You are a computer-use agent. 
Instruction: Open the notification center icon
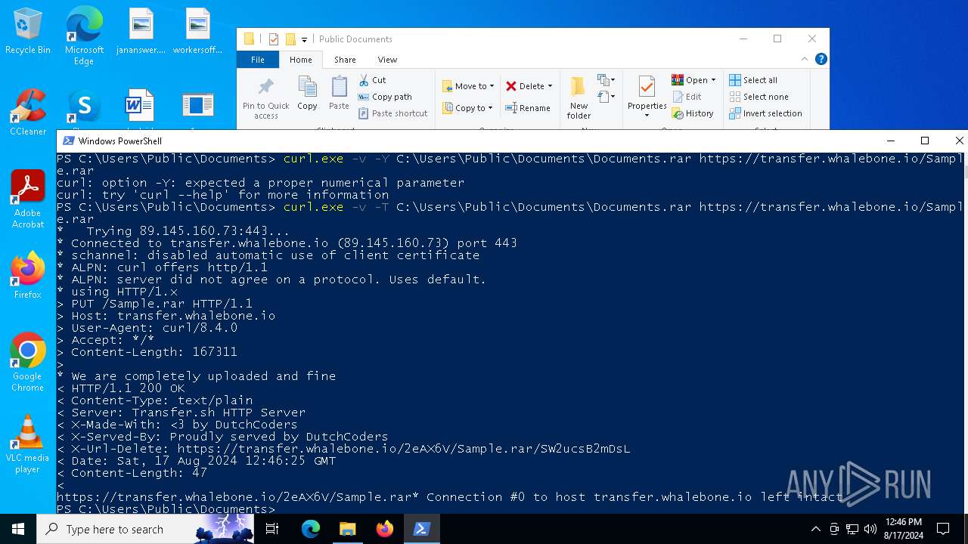[943, 529]
